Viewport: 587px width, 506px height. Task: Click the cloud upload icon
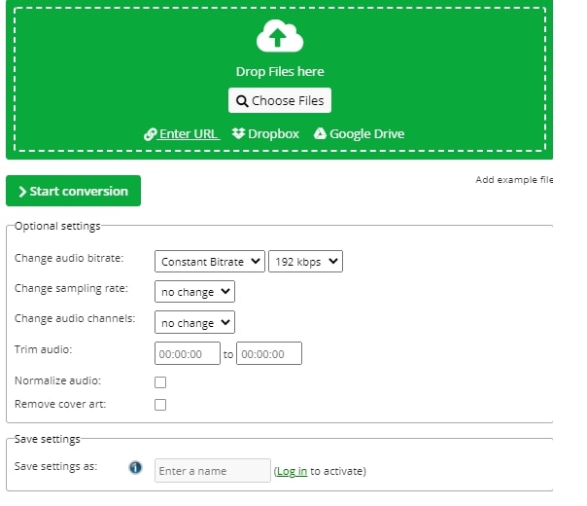click(x=280, y=36)
